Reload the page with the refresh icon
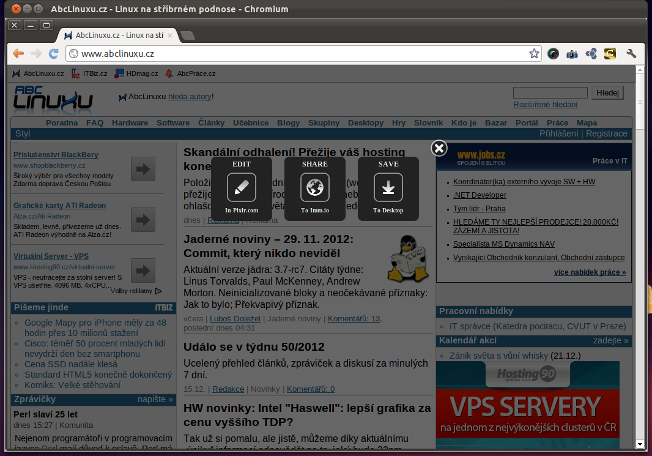The height and width of the screenshot is (456, 652). 54,53
